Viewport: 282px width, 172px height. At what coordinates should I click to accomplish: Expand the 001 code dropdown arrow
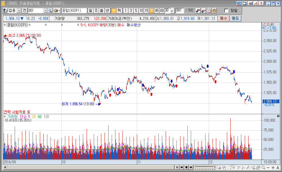(x=45, y=11)
